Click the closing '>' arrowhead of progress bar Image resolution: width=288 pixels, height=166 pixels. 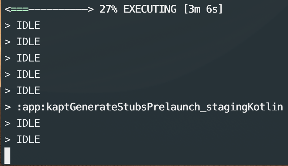click(91, 9)
